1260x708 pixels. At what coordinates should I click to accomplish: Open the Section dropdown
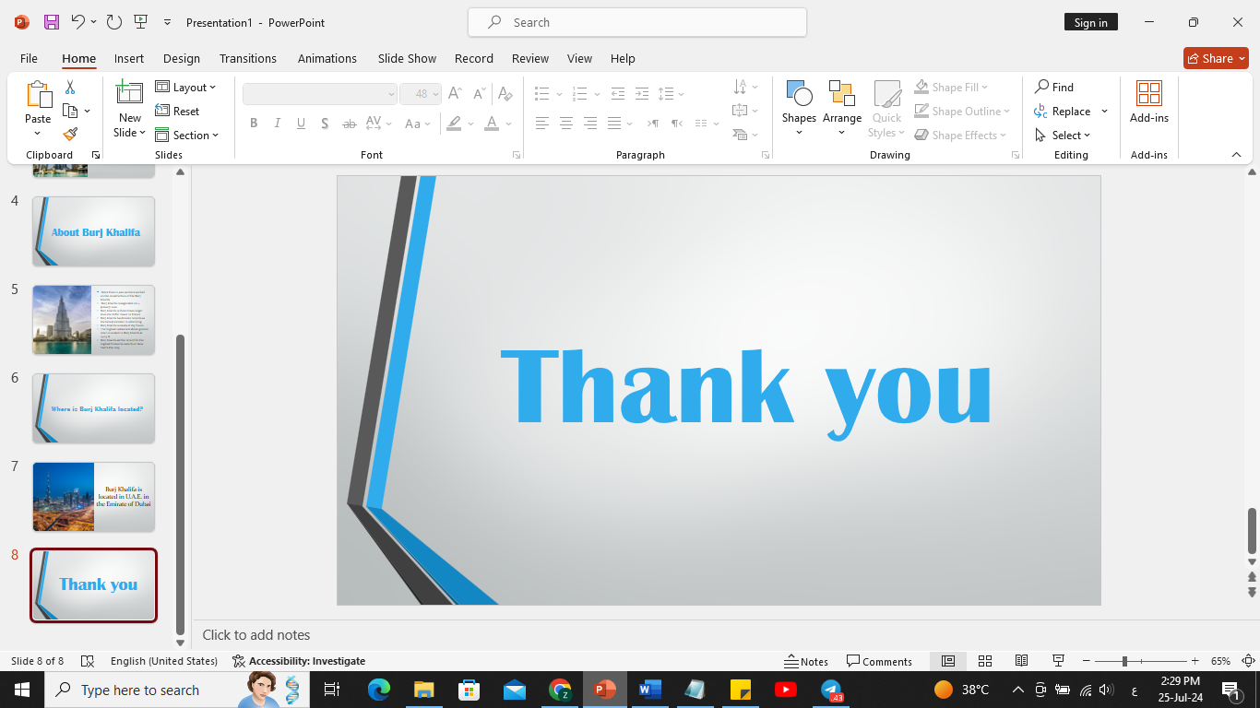187,135
